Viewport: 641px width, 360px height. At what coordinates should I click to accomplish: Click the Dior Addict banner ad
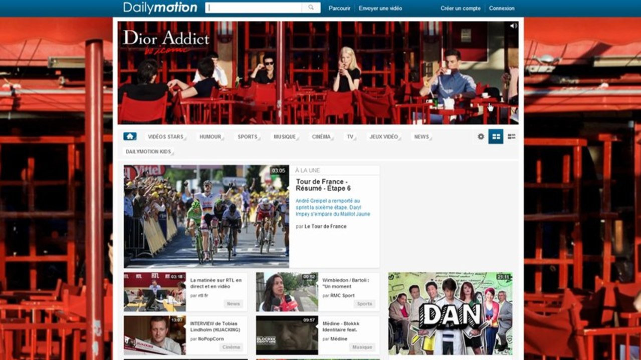pos(318,72)
